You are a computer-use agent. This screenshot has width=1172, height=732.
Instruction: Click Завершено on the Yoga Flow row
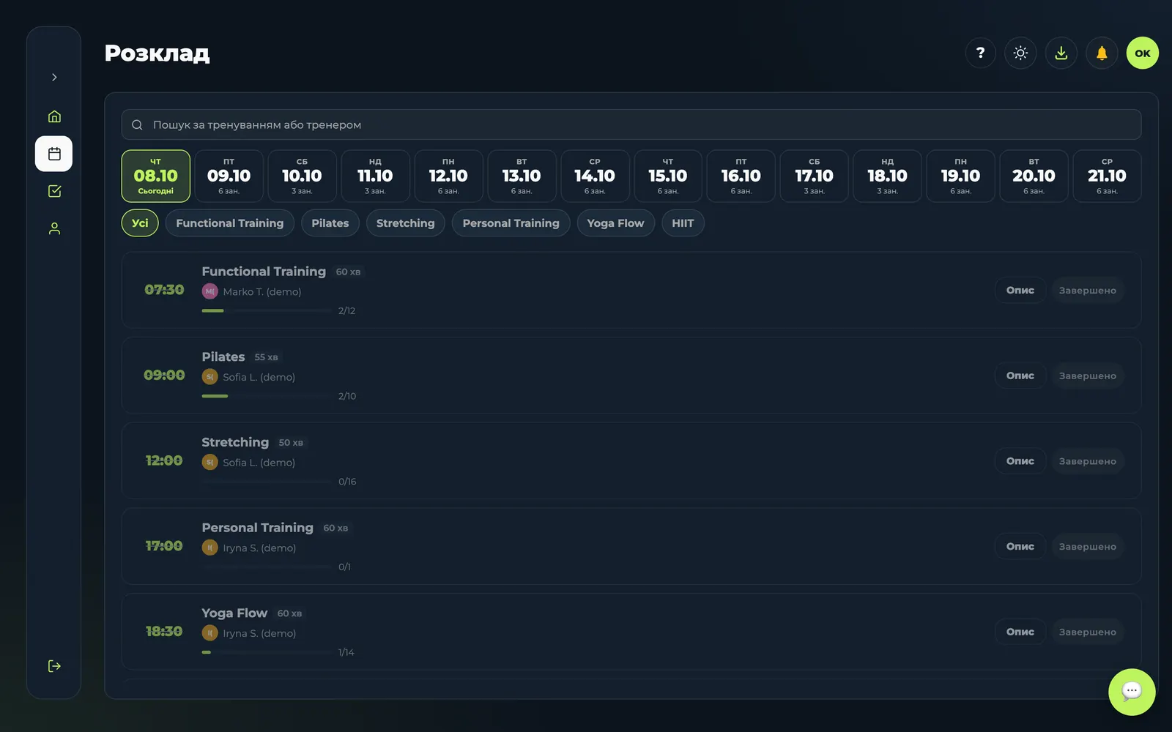pyautogui.click(x=1088, y=632)
